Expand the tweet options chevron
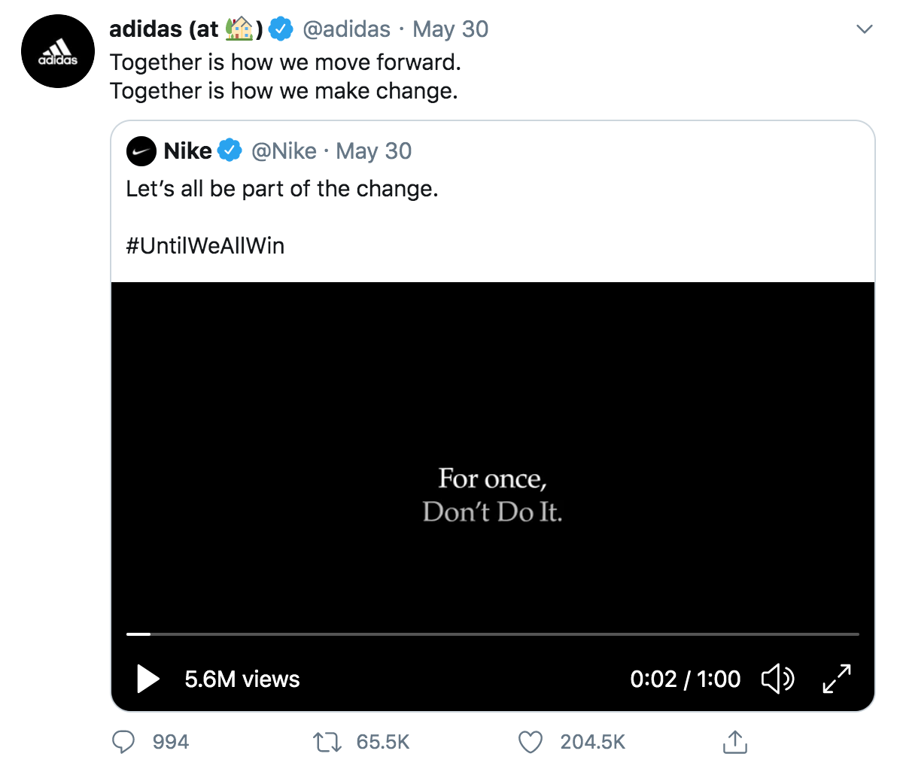This screenshot has width=897, height=769. 865,29
